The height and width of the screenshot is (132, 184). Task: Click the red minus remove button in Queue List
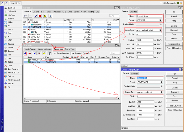click(x=30, y=54)
